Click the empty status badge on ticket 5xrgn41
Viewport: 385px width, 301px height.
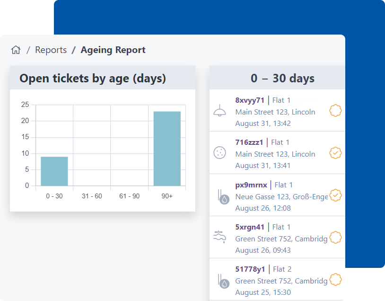(x=335, y=237)
